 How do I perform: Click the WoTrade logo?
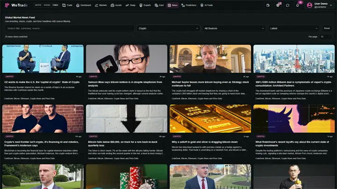pos(16,5)
